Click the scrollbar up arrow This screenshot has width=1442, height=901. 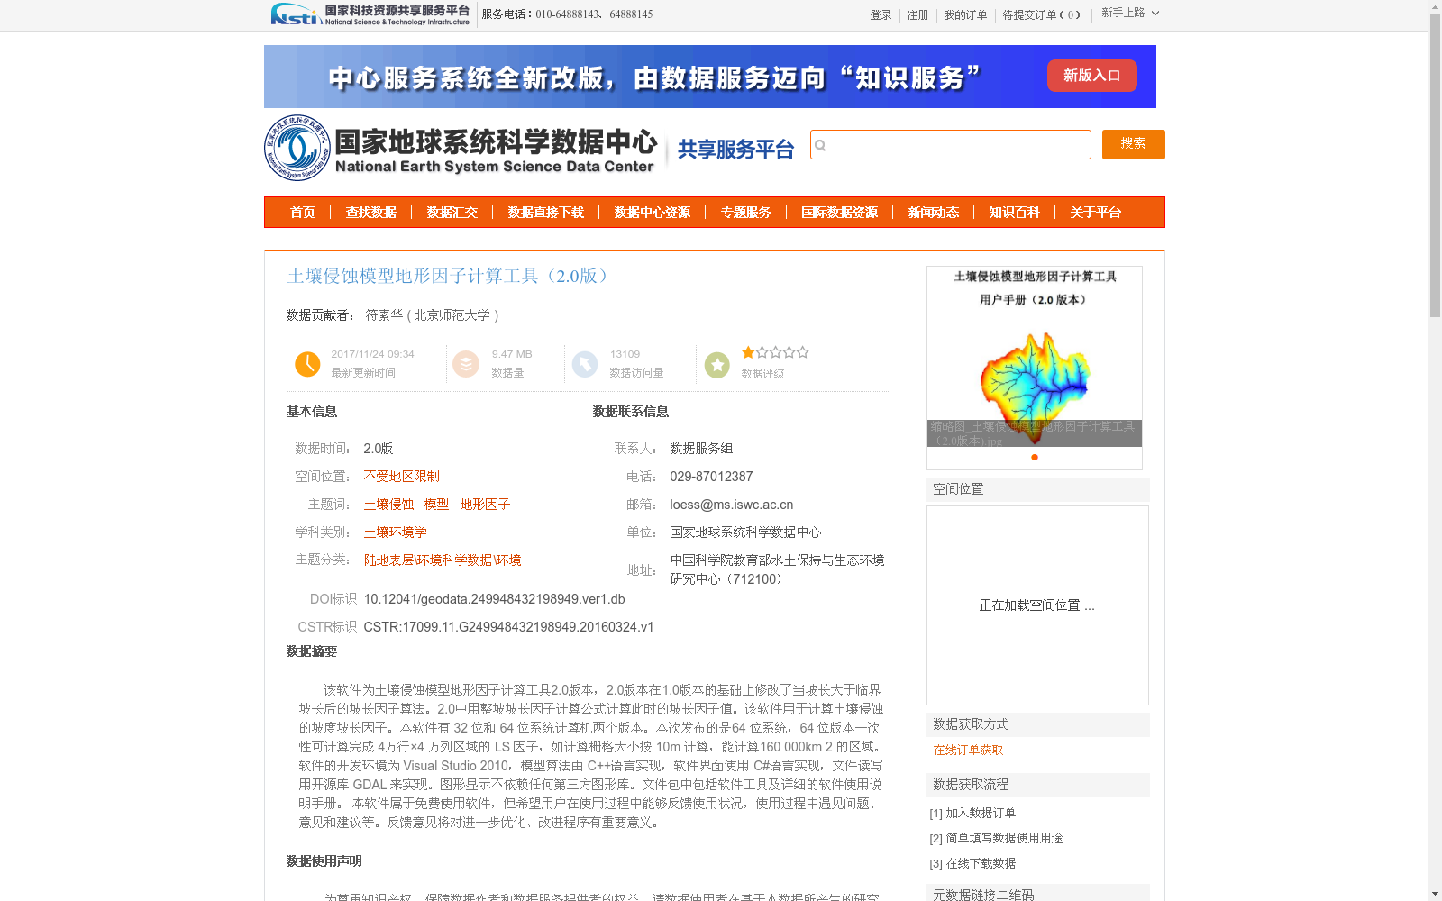click(x=1435, y=7)
